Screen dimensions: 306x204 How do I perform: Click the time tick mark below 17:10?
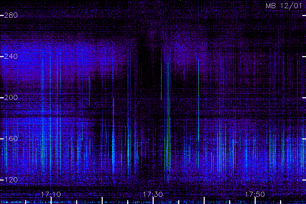pyautogui.click(x=51, y=201)
